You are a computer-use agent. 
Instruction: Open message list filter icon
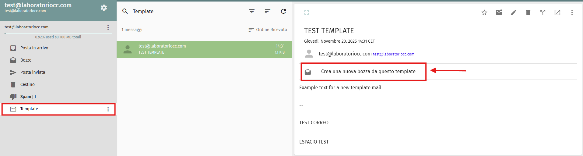251,11
